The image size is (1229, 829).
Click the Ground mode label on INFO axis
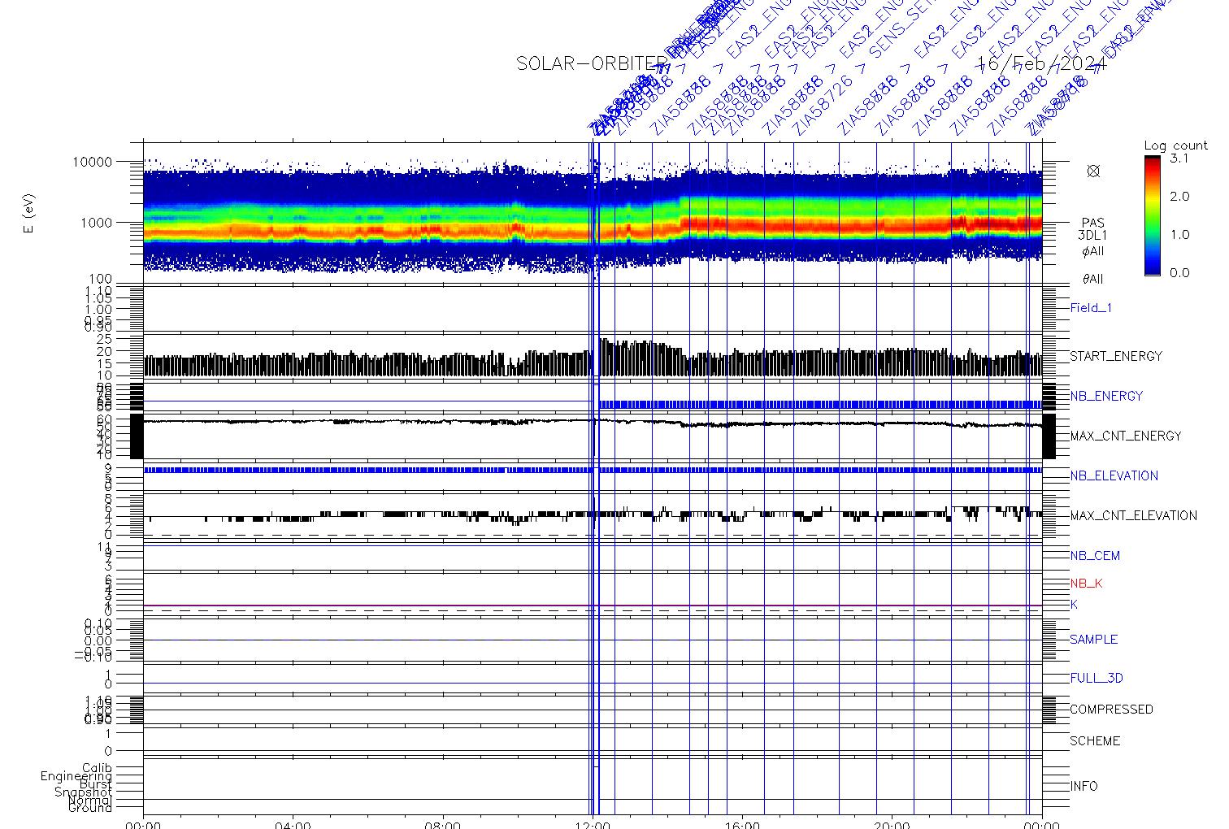point(90,808)
